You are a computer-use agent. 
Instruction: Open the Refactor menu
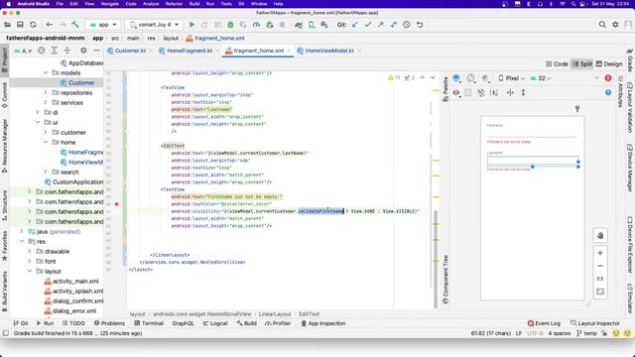174,4
